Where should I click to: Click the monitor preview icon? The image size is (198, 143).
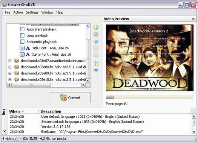[x=96, y=70]
